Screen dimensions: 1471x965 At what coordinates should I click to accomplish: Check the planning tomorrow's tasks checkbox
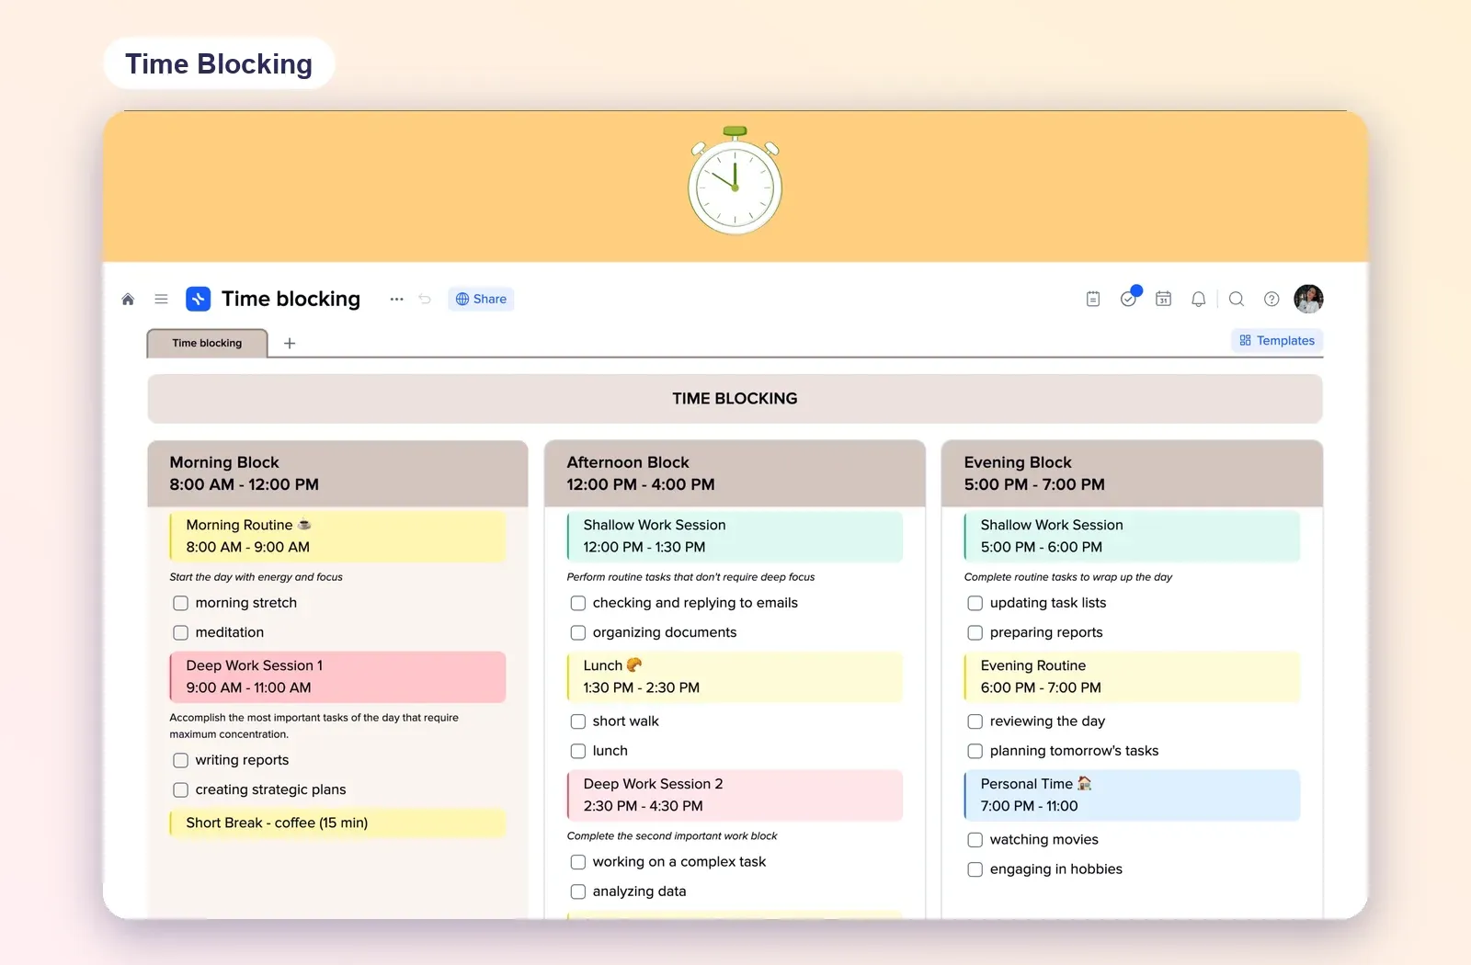[975, 751]
